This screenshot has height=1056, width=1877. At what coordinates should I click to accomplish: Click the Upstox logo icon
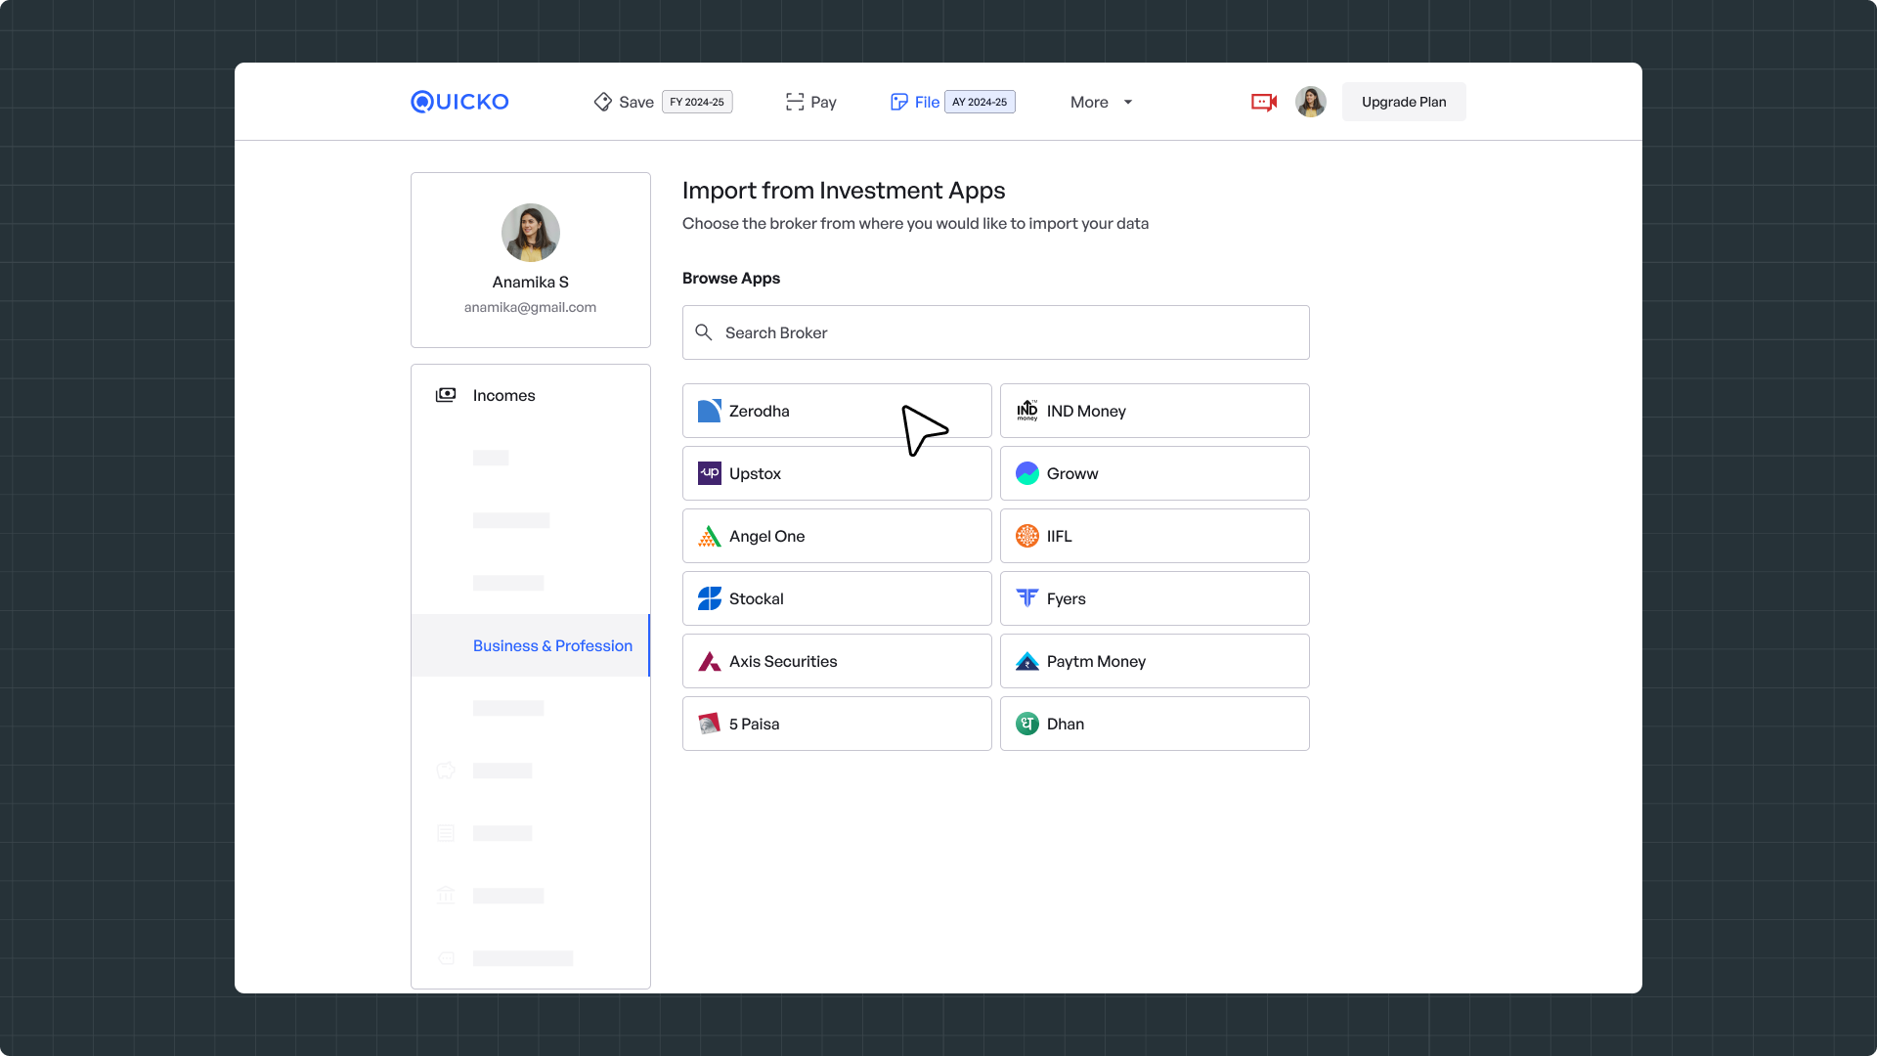click(709, 473)
